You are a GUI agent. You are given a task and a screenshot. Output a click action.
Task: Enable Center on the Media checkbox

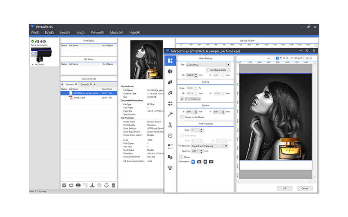(x=182, y=117)
